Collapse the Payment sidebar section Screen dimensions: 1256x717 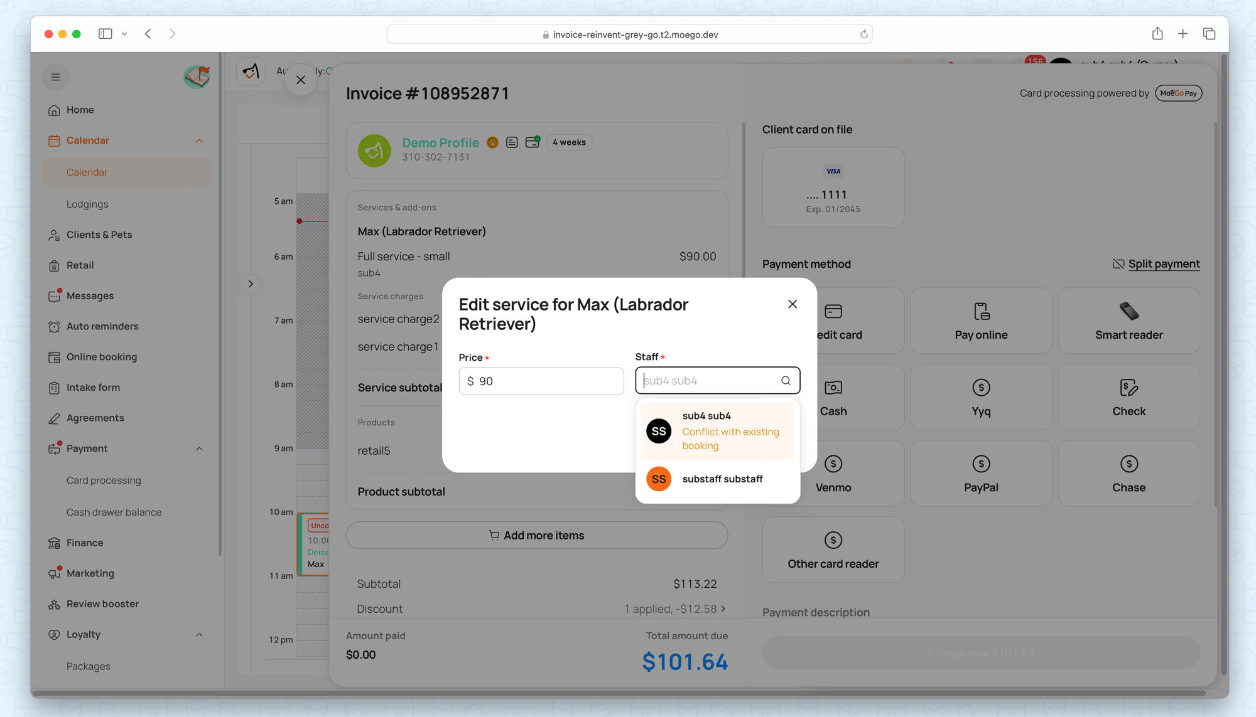point(199,449)
